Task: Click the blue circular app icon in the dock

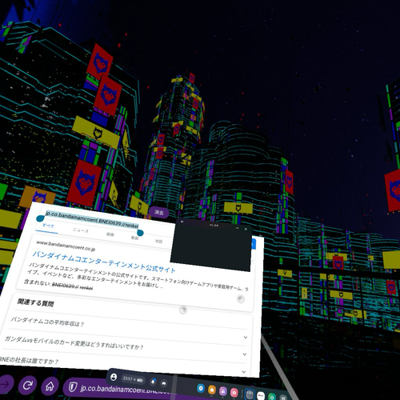Action: (x=201, y=388)
